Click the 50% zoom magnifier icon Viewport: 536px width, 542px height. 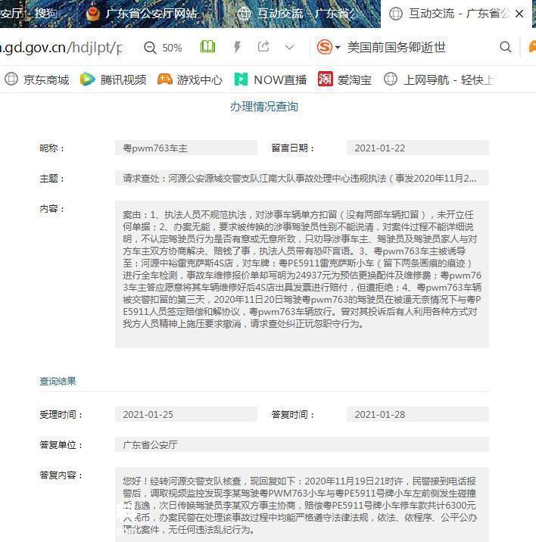point(150,48)
